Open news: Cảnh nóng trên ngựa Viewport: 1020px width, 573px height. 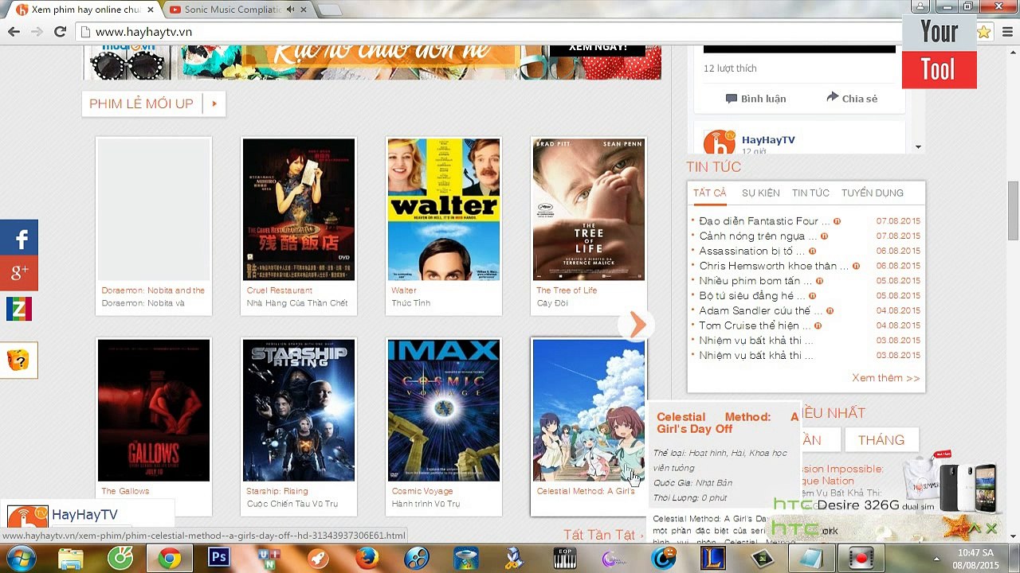(x=757, y=236)
